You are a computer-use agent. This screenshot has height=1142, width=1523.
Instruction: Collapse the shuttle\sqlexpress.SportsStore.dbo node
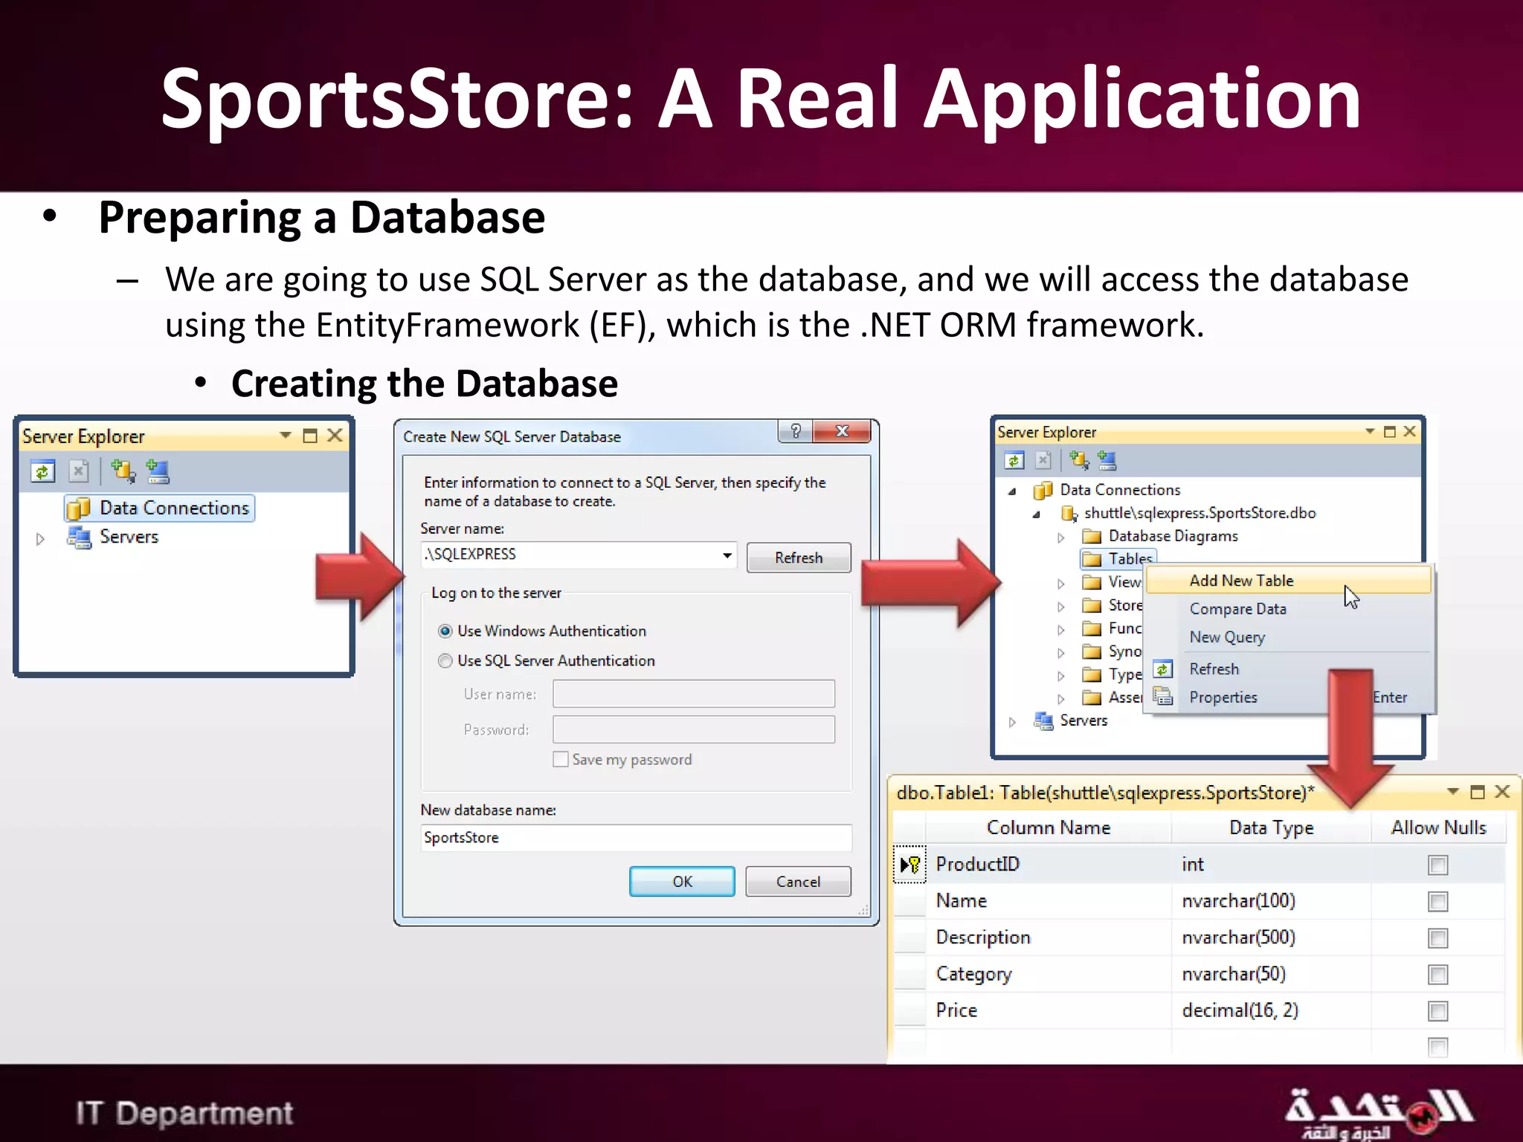(1036, 514)
